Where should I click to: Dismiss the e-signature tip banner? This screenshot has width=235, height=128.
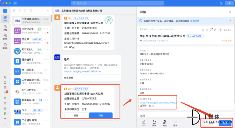click(230, 21)
